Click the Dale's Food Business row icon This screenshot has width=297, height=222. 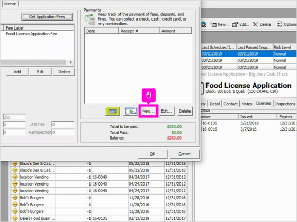(x=15, y=218)
